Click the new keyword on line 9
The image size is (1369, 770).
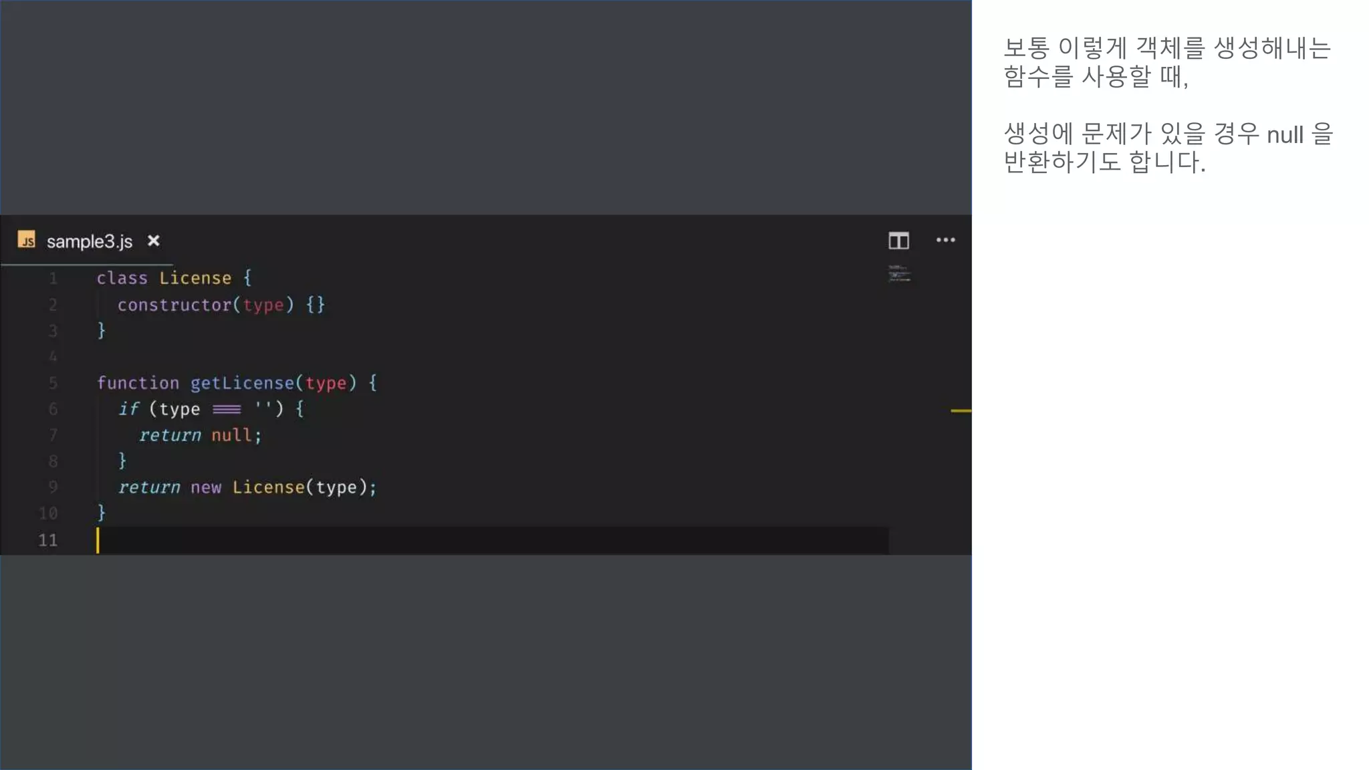(205, 487)
